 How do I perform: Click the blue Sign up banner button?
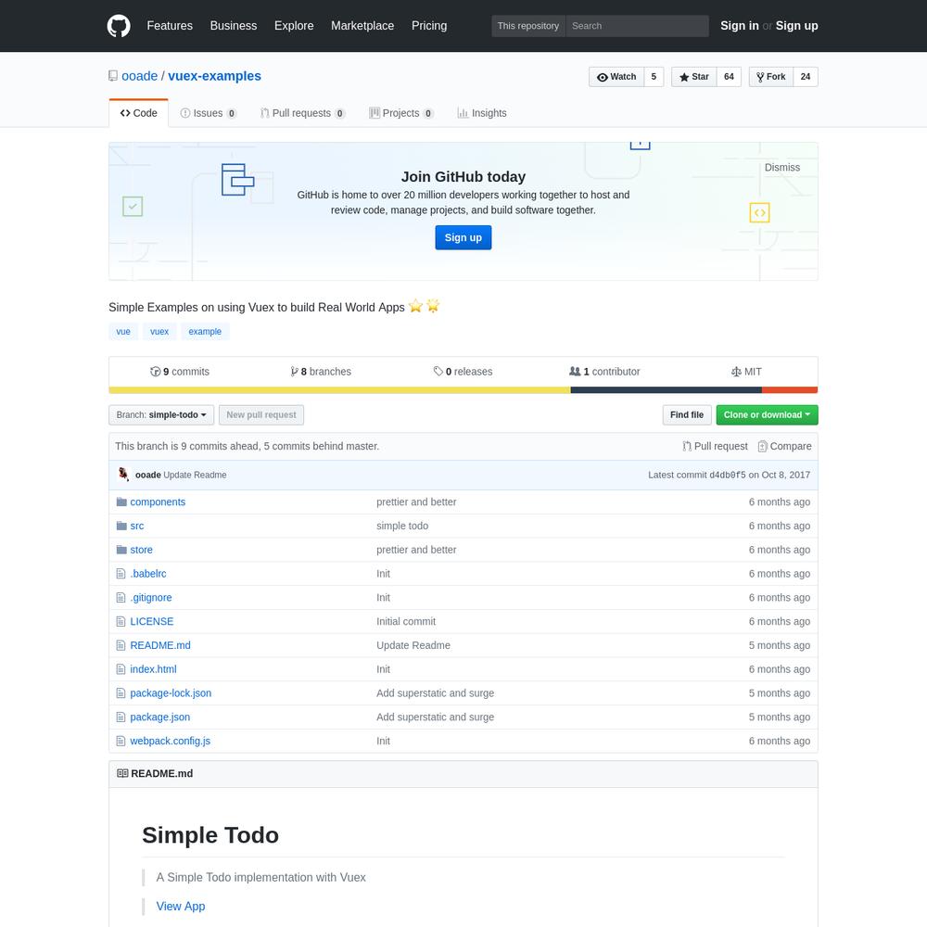pyautogui.click(x=463, y=237)
